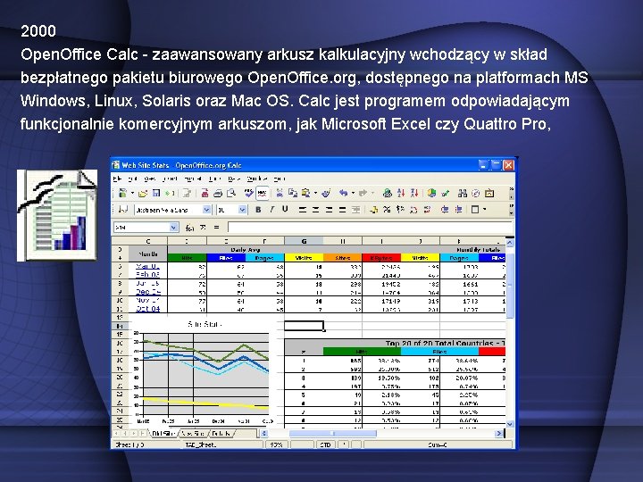Click the Sort Descending icon
This screenshot has height=482, width=643.
414,193
